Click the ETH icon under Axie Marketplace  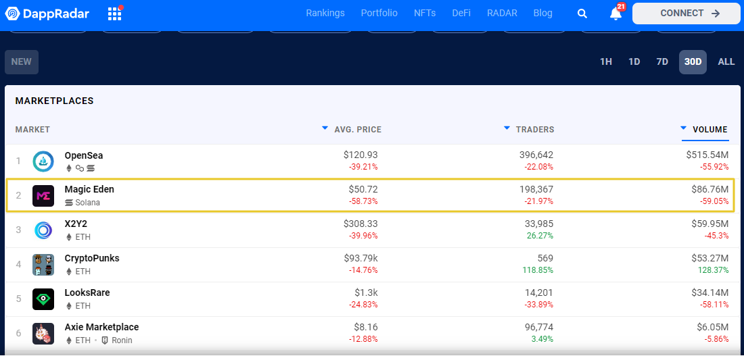pos(69,340)
